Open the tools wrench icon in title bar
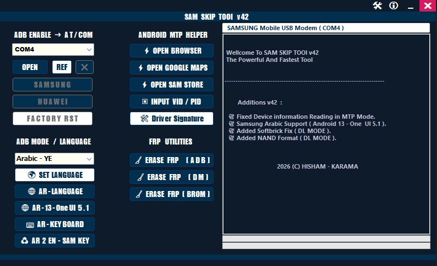Image resolution: width=437 pixels, height=266 pixels. point(377,5)
